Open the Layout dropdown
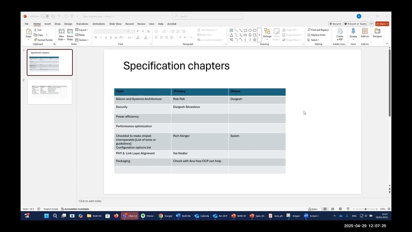Image resolution: width=412 pixels, height=232 pixels. point(82,30)
